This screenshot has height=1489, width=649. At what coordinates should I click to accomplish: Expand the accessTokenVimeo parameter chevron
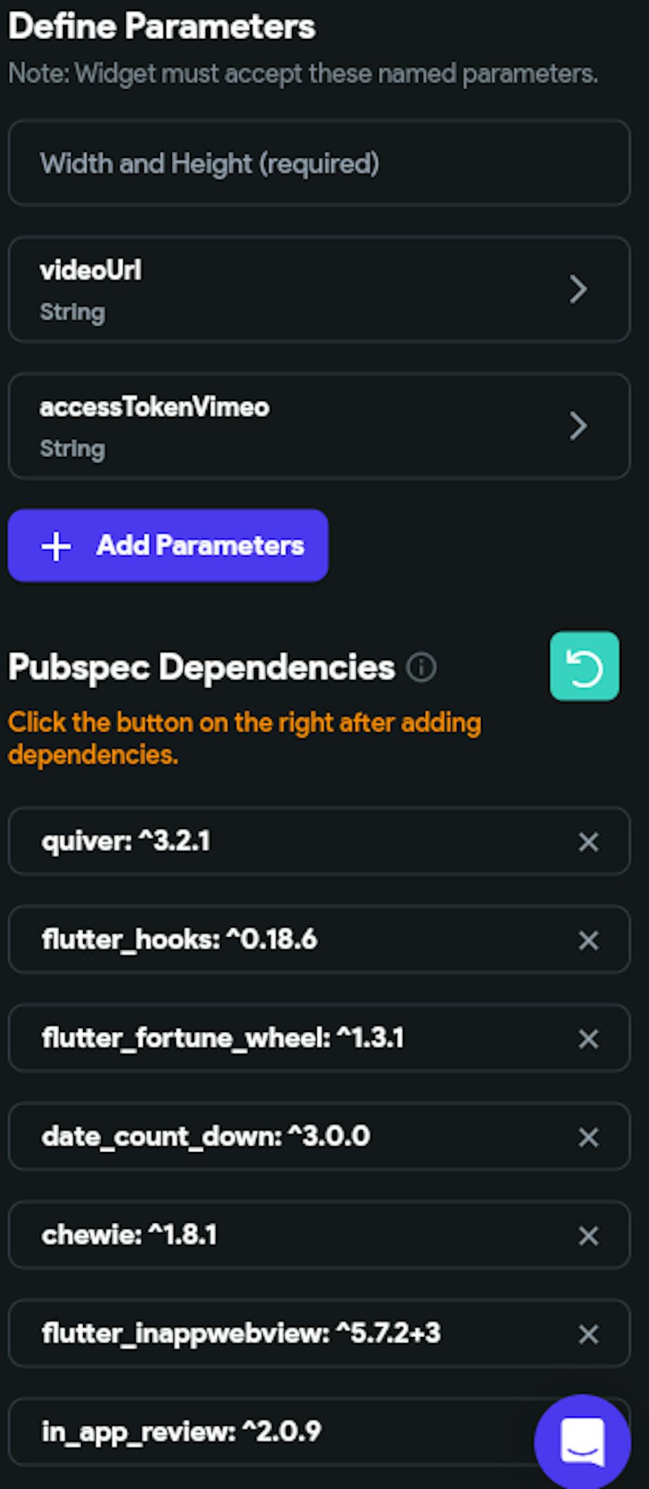point(578,426)
